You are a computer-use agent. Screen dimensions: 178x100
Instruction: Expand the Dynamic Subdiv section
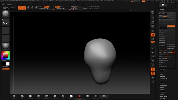coord(164,30)
